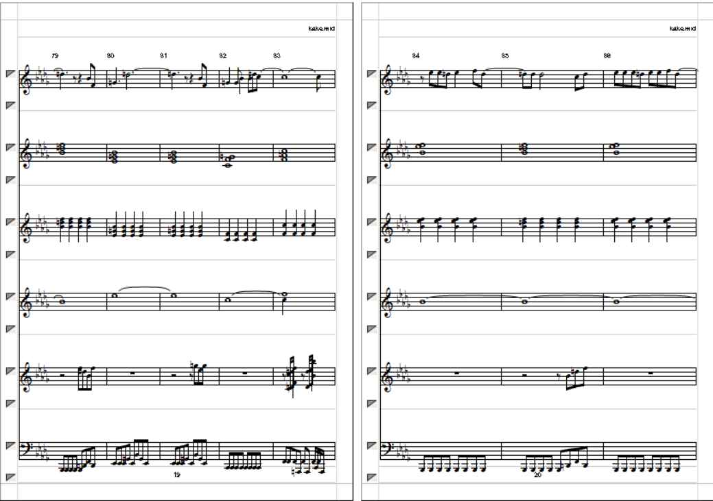Image resolution: width=713 pixels, height=501 pixels.
Task: Select the whole rest in measure 80 of the fifth staff
Action: click(132, 374)
